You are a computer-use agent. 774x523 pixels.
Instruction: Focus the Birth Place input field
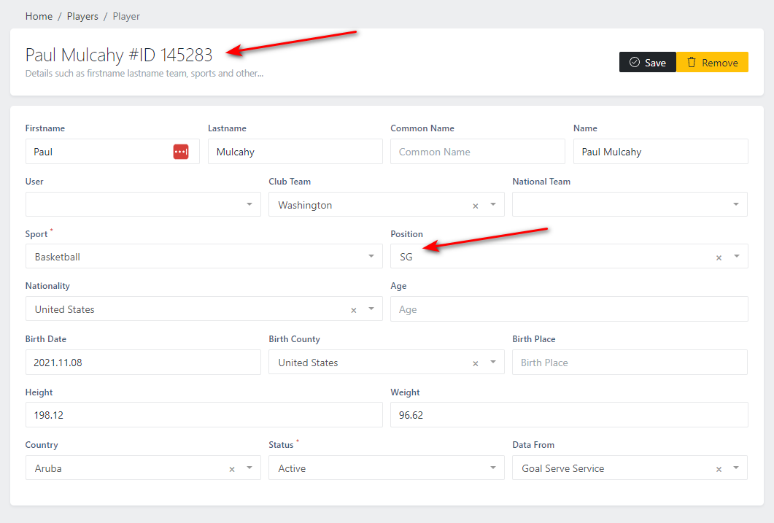pyautogui.click(x=630, y=362)
